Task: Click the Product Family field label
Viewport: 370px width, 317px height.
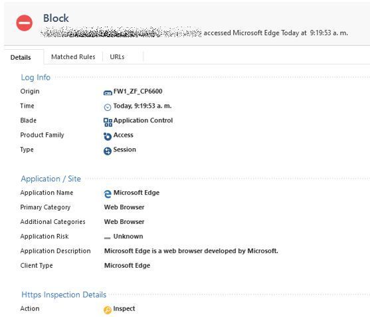Action: coord(42,135)
